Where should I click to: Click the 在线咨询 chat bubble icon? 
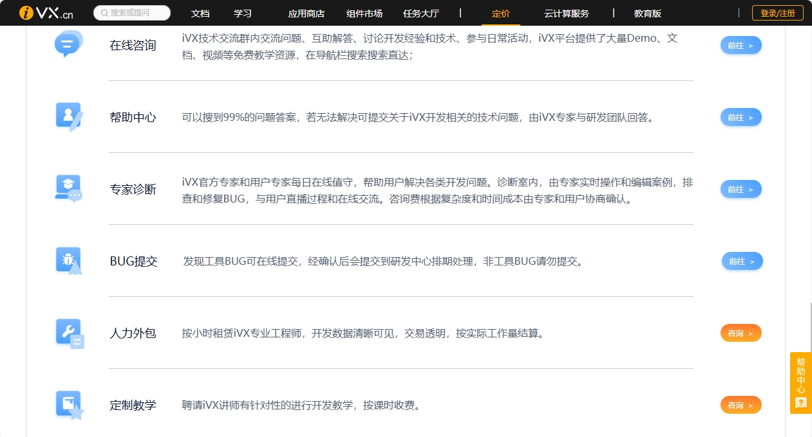(68, 44)
